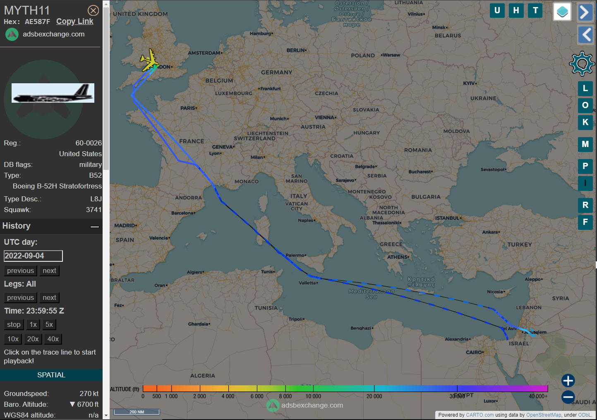Collapse the History section with minus icon

[95, 227]
